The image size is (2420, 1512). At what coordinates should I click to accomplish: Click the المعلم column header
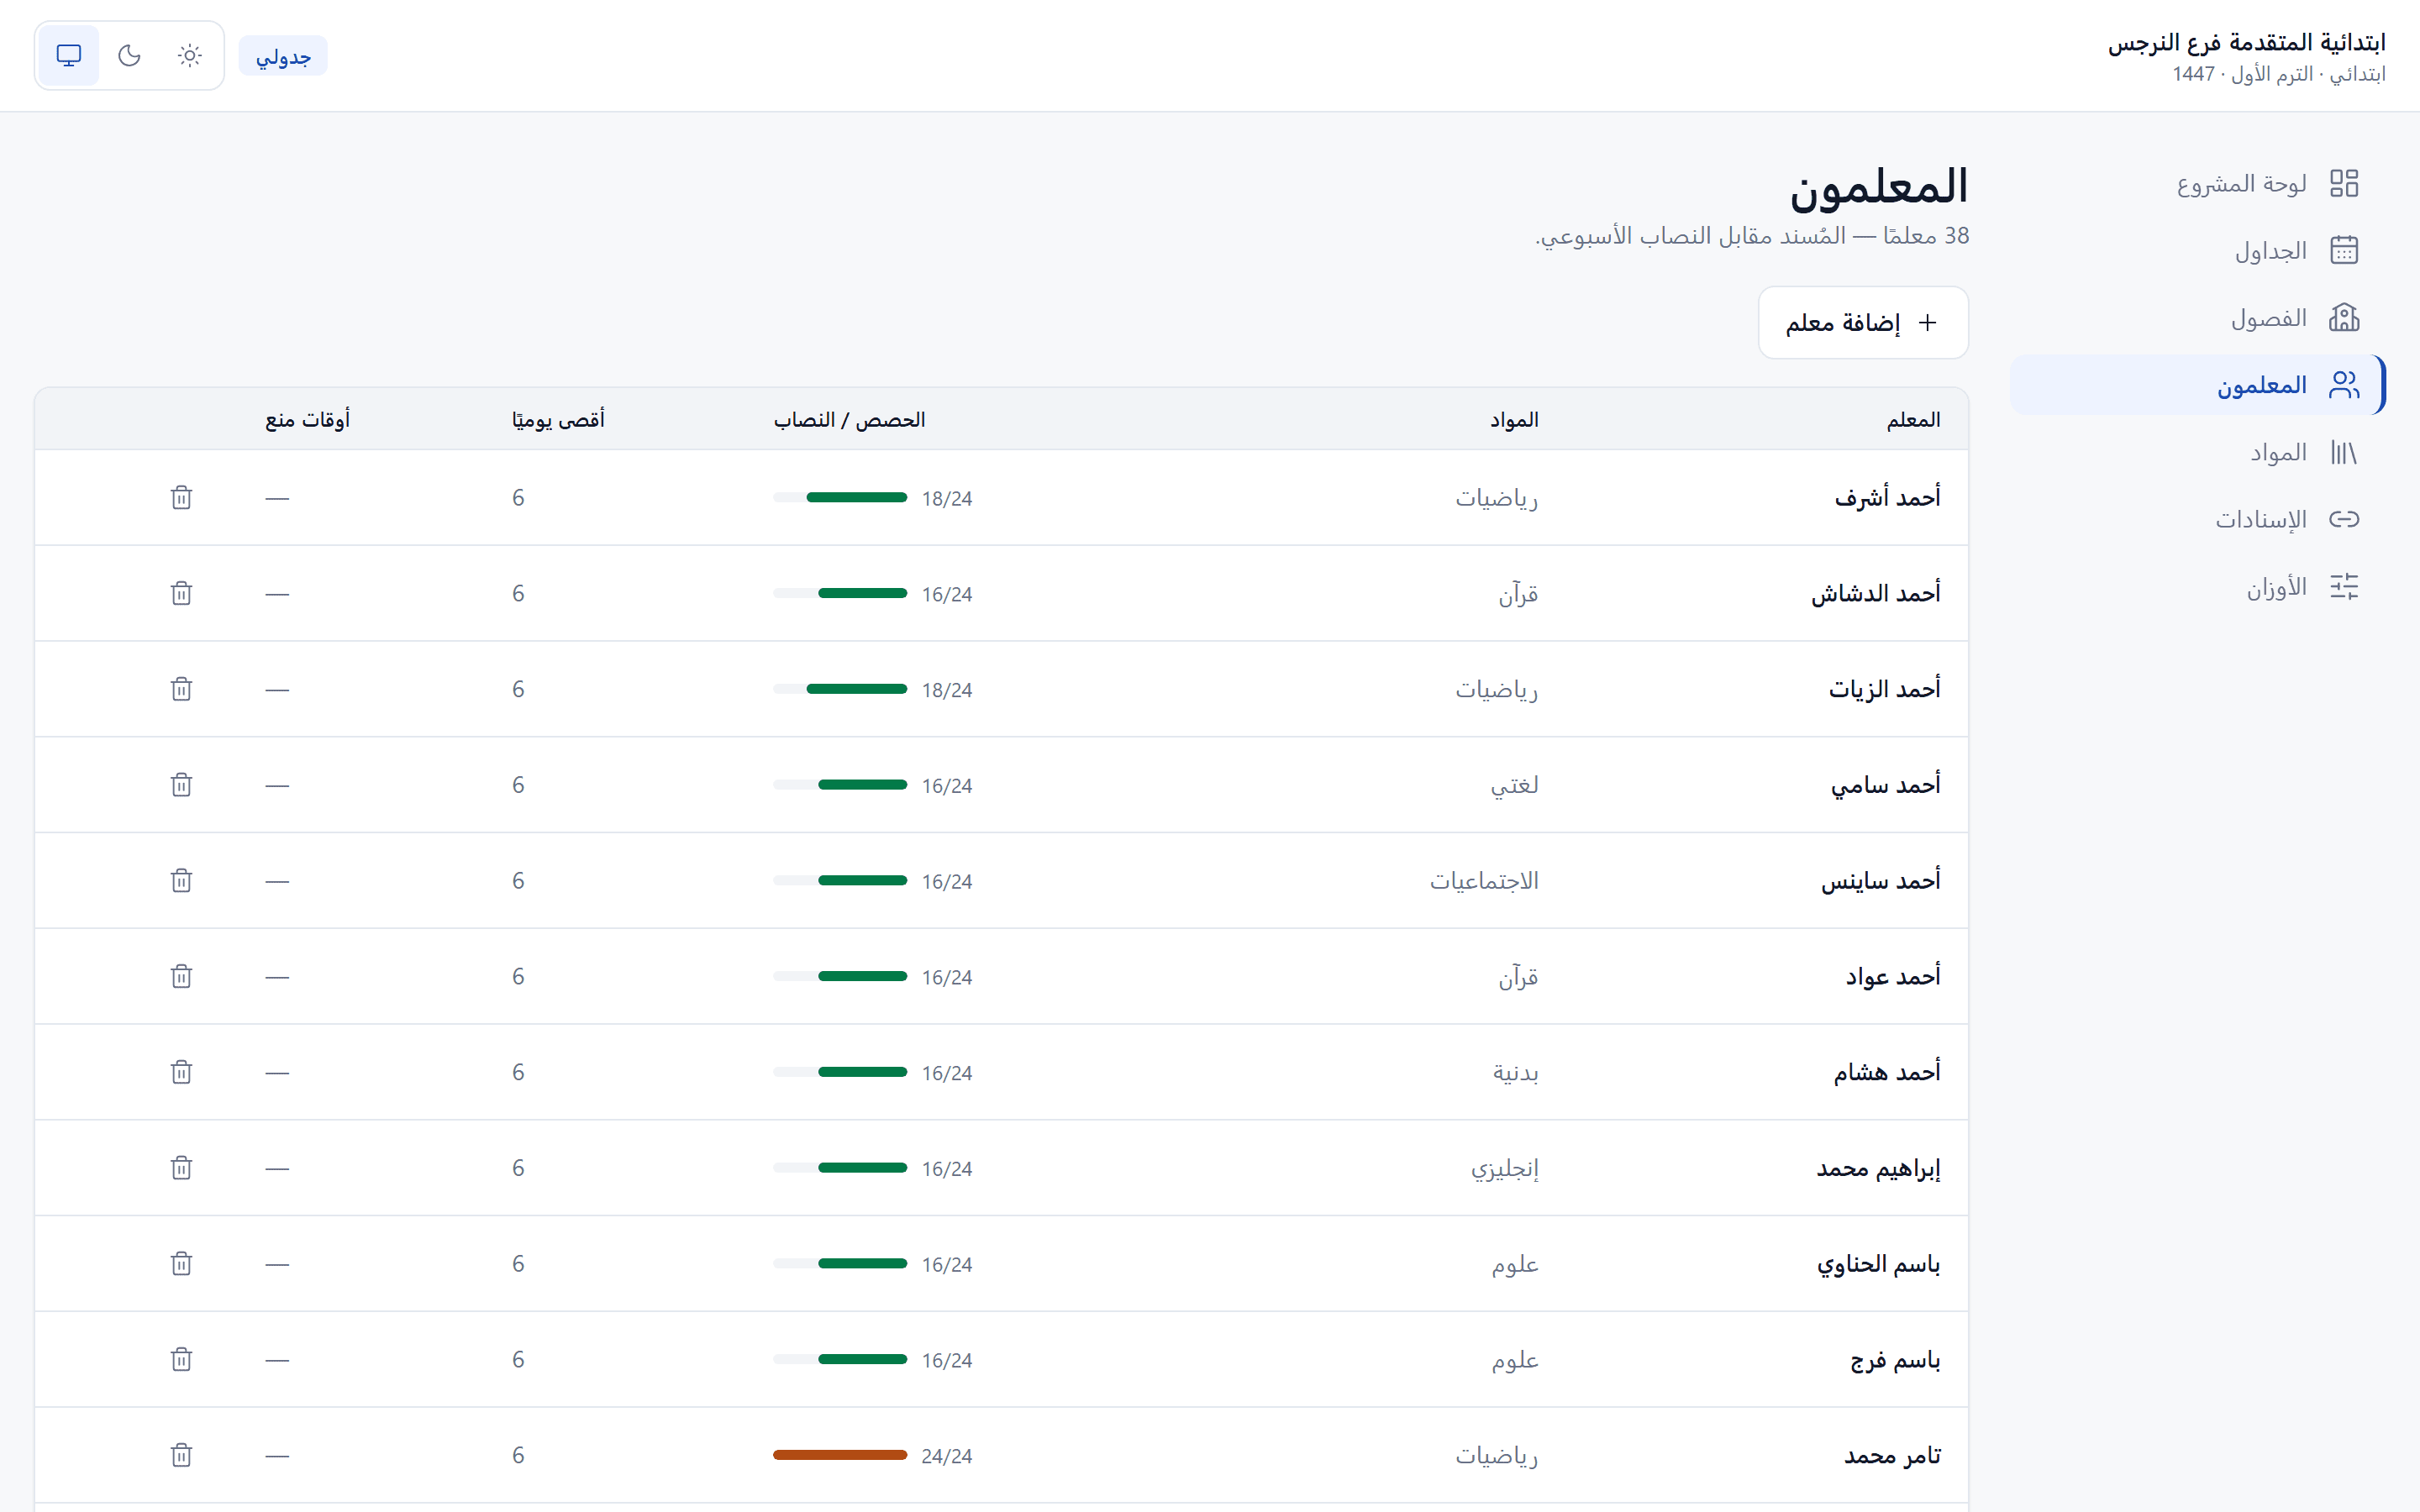[x=1913, y=420]
